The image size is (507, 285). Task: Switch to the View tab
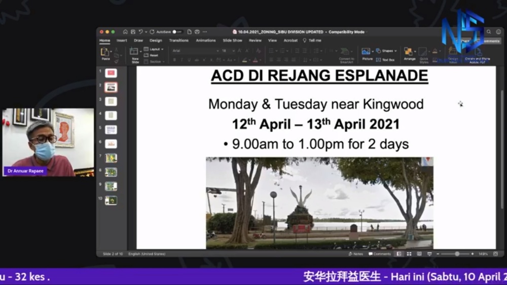pyautogui.click(x=272, y=40)
